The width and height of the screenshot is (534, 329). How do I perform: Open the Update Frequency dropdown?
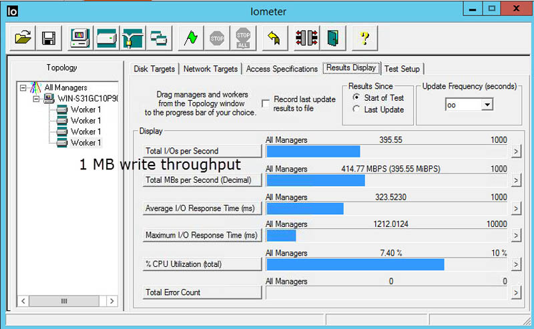coord(487,105)
